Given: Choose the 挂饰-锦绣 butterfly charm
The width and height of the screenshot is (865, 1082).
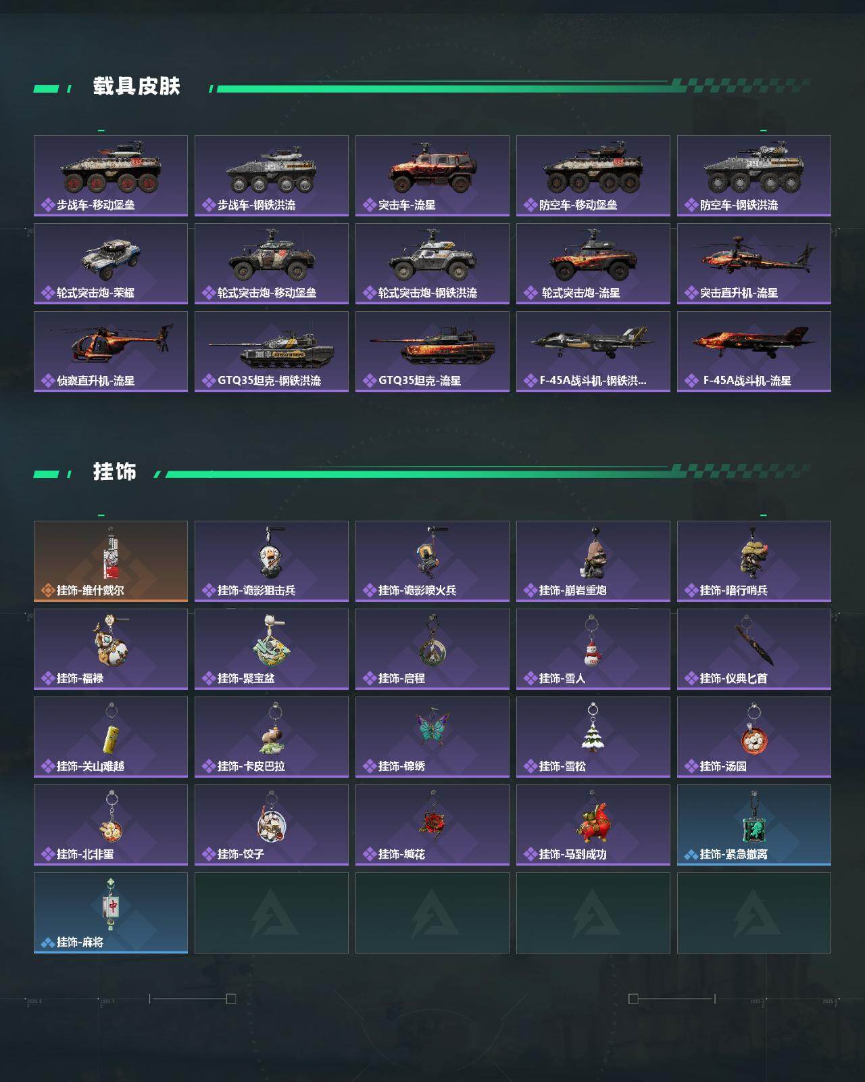Looking at the screenshot, I should 432,737.
